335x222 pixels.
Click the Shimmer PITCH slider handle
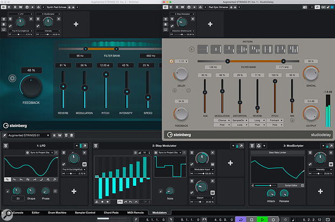pyautogui.click(x=106, y=75)
